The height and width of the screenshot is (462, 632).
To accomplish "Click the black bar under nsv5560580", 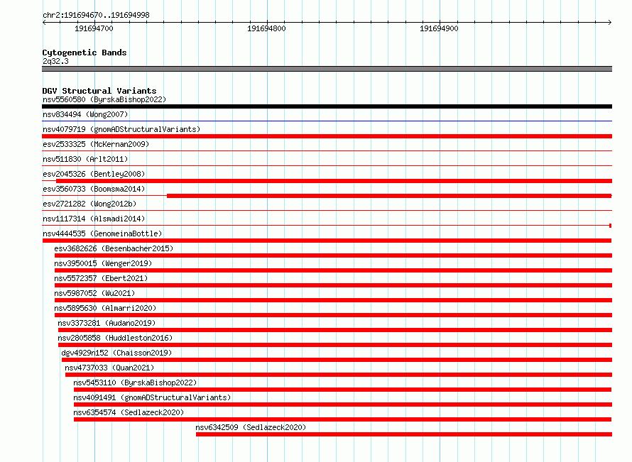I will pos(327,106).
